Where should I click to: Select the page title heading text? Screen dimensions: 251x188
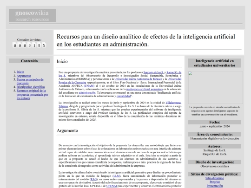pyautogui.click(x=145, y=40)
